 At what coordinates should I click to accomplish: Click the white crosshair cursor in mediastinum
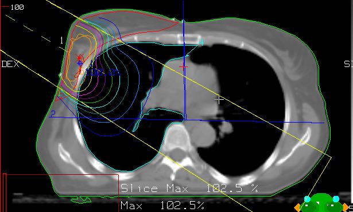click(x=219, y=99)
